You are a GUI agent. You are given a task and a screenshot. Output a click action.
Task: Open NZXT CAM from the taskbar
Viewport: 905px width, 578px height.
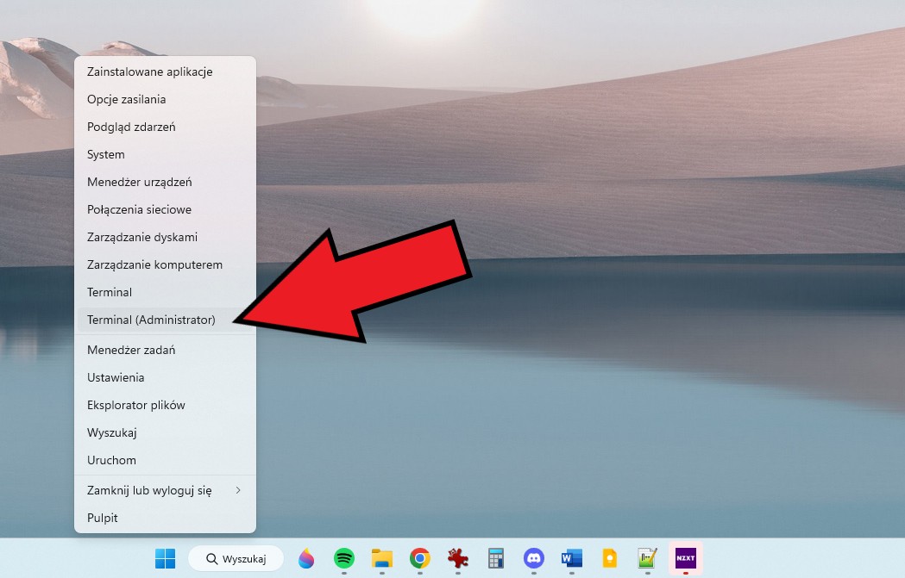click(x=685, y=558)
